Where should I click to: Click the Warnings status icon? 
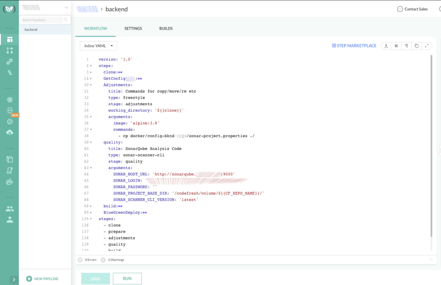tap(103, 260)
